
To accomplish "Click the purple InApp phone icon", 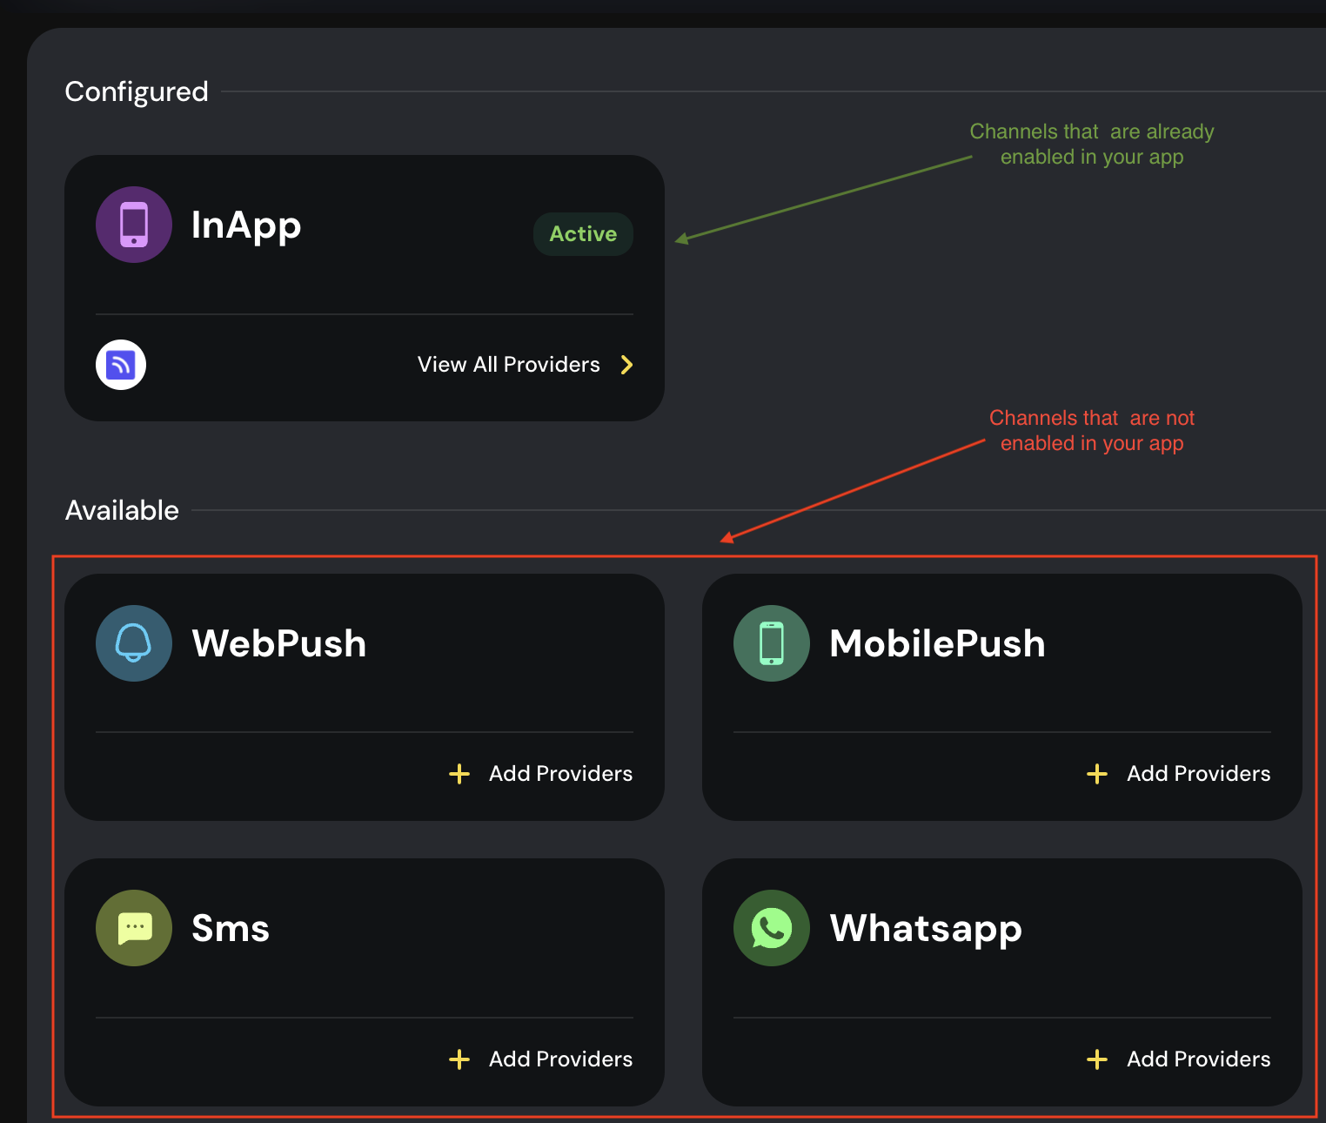I will tap(134, 225).
